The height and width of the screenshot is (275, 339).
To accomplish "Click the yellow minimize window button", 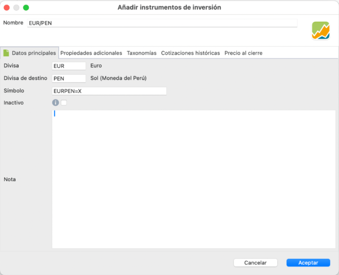I will [x=16, y=7].
